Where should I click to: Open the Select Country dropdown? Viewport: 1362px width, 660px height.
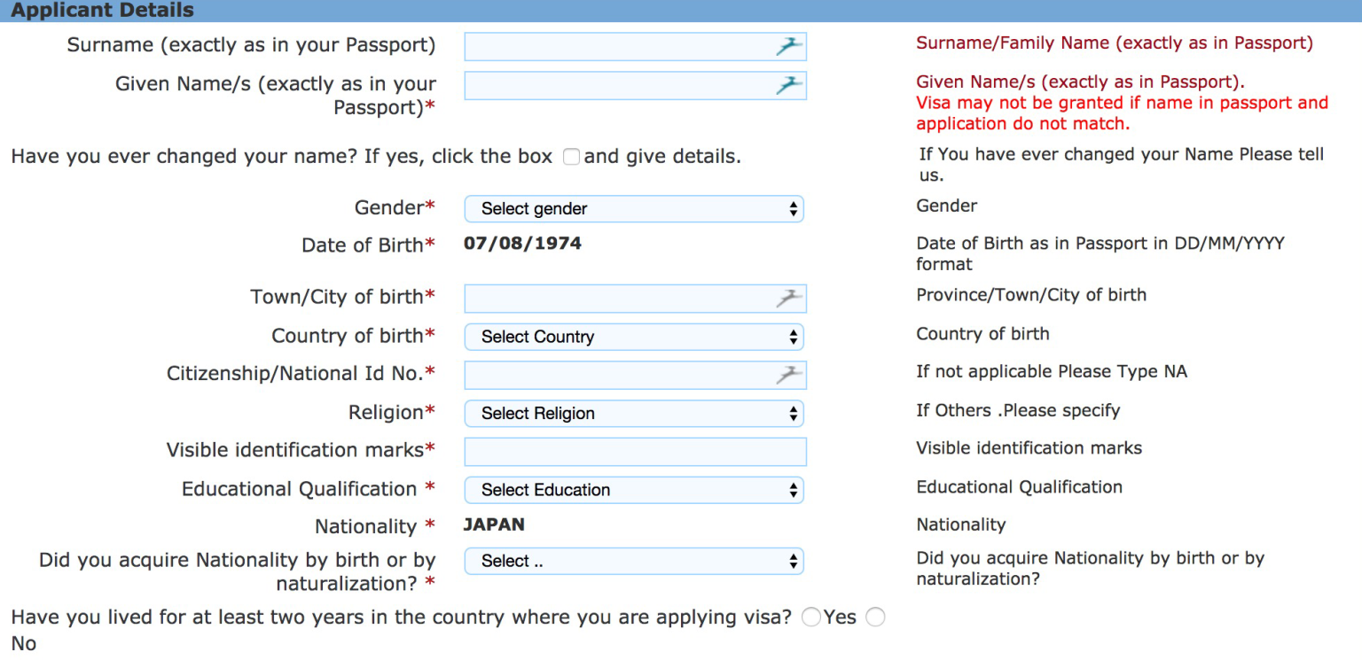[x=633, y=337]
